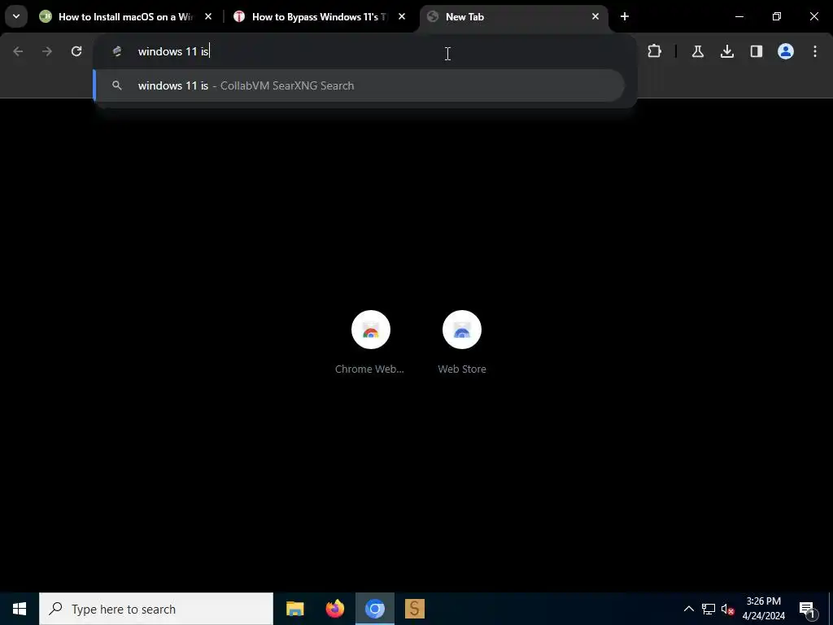833x625 pixels.
Task: Go forward with the forward arrow
Action: tap(47, 51)
